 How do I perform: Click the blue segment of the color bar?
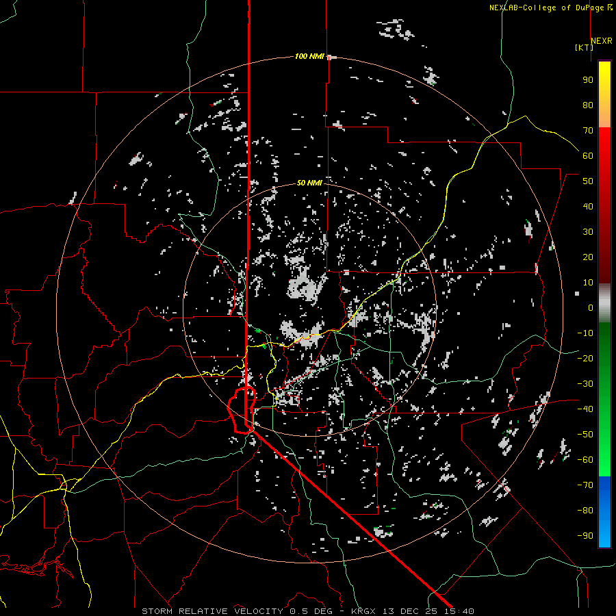(x=604, y=511)
